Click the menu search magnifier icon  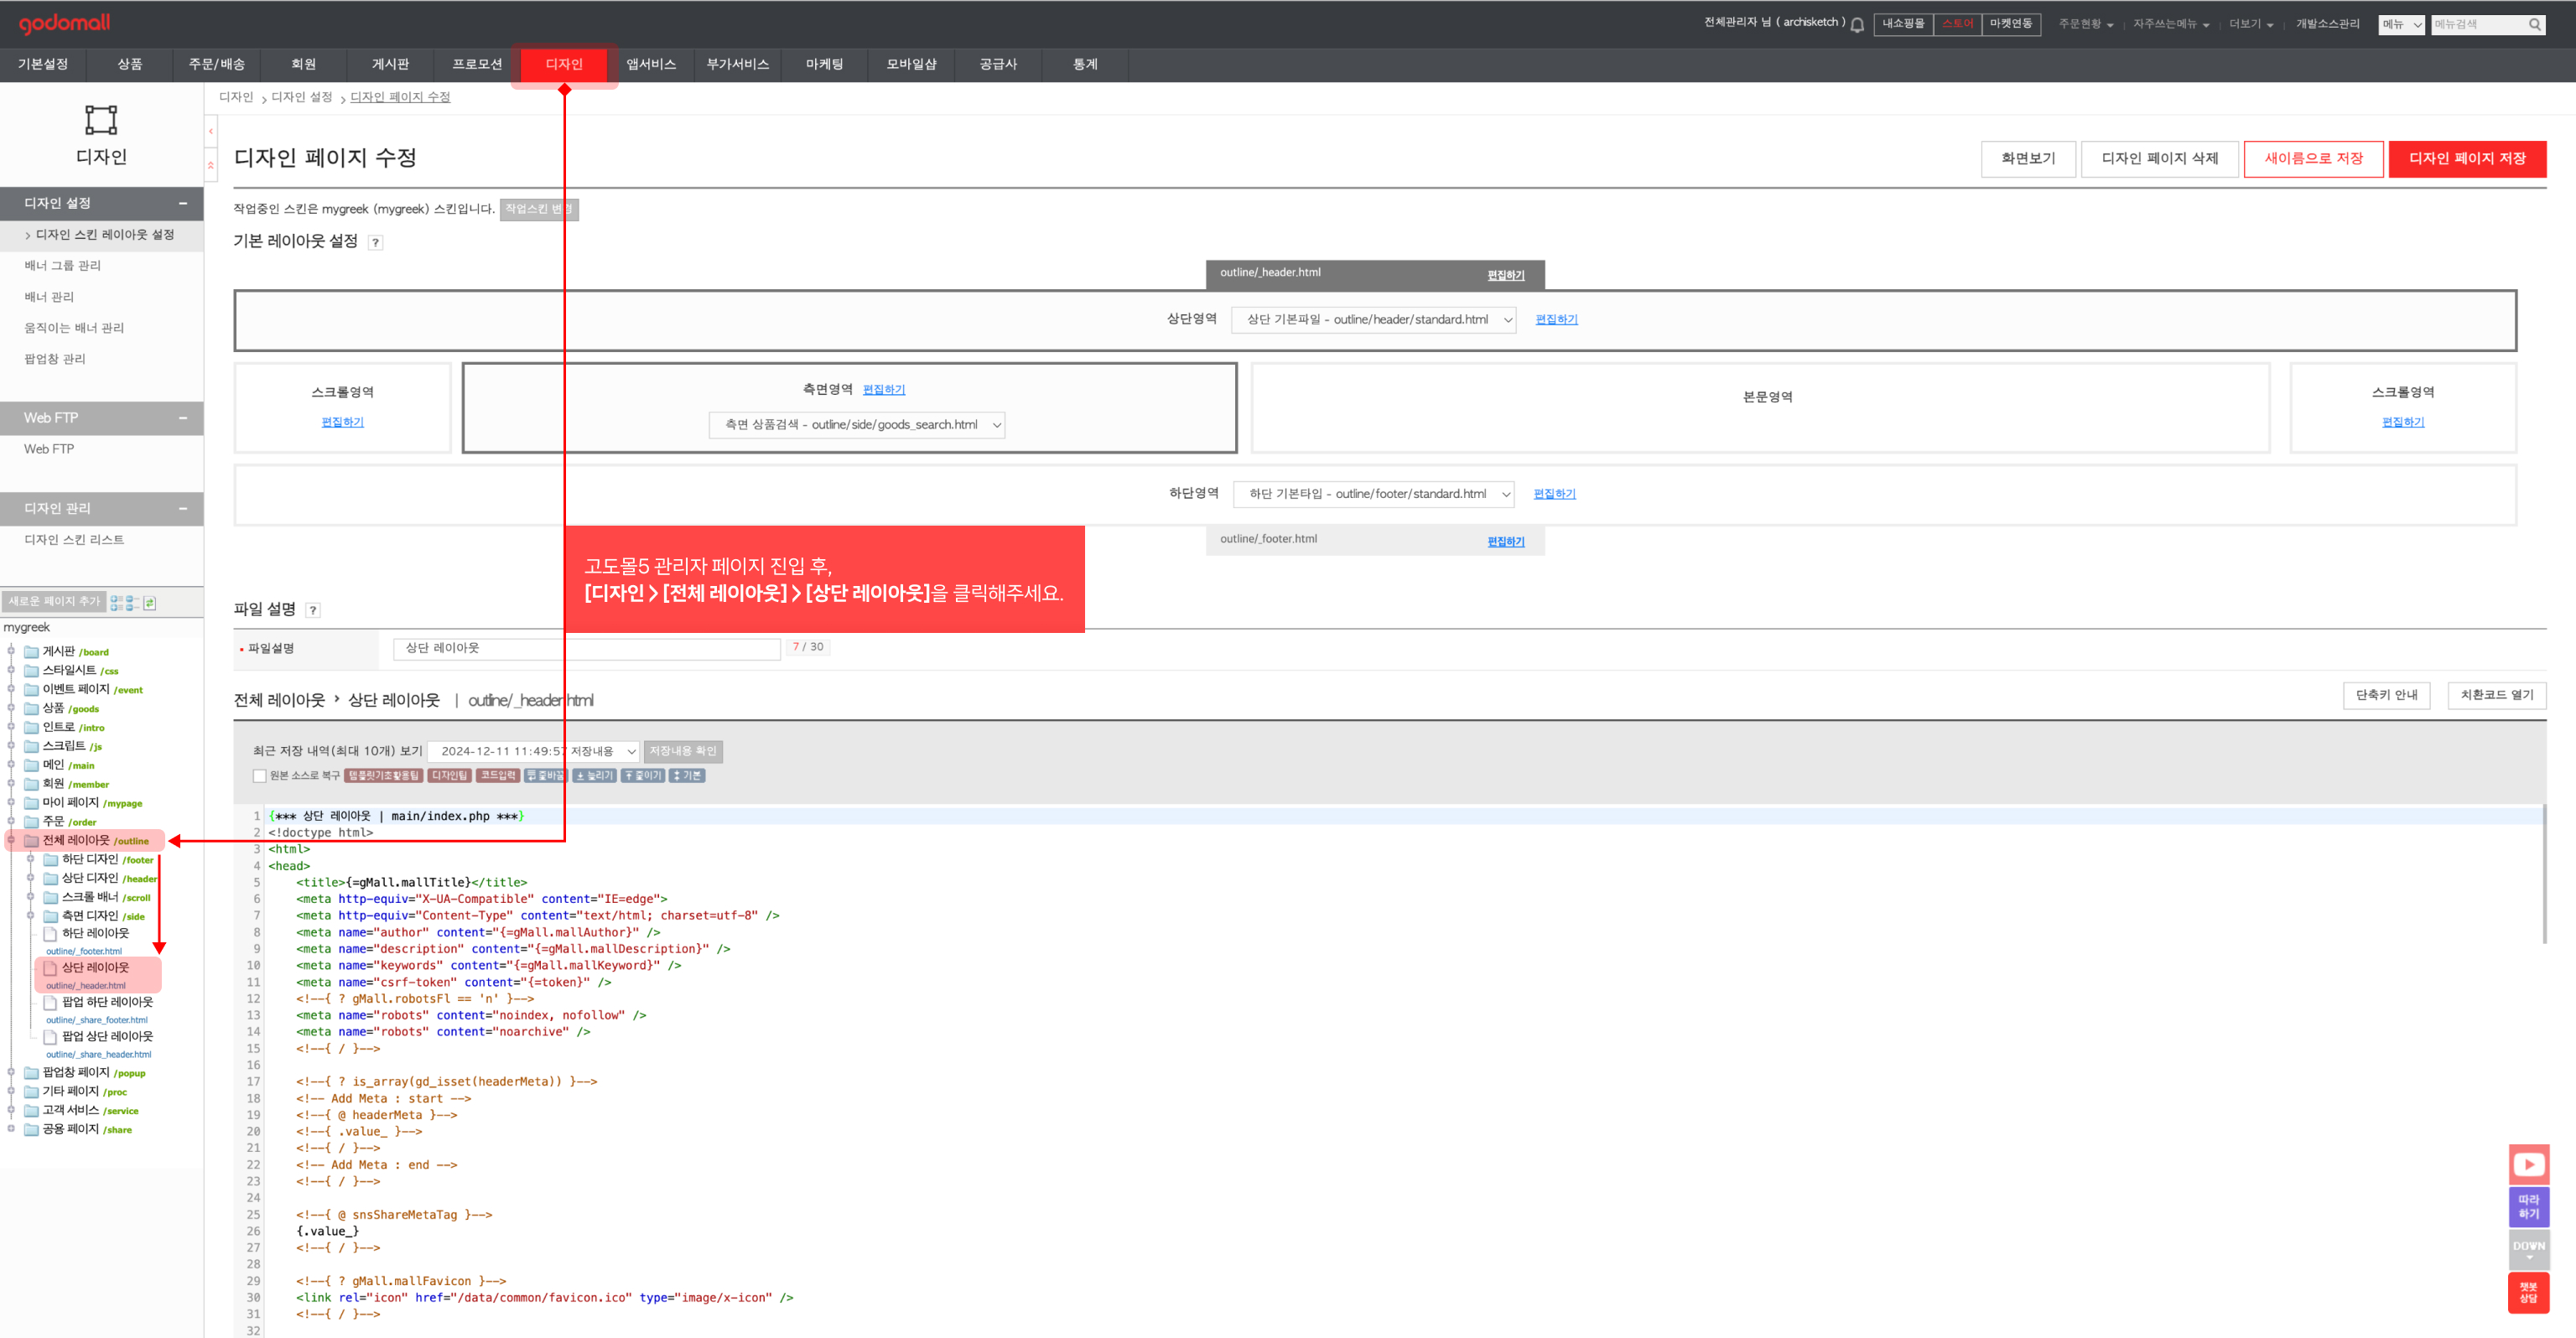(x=2535, y=25)
